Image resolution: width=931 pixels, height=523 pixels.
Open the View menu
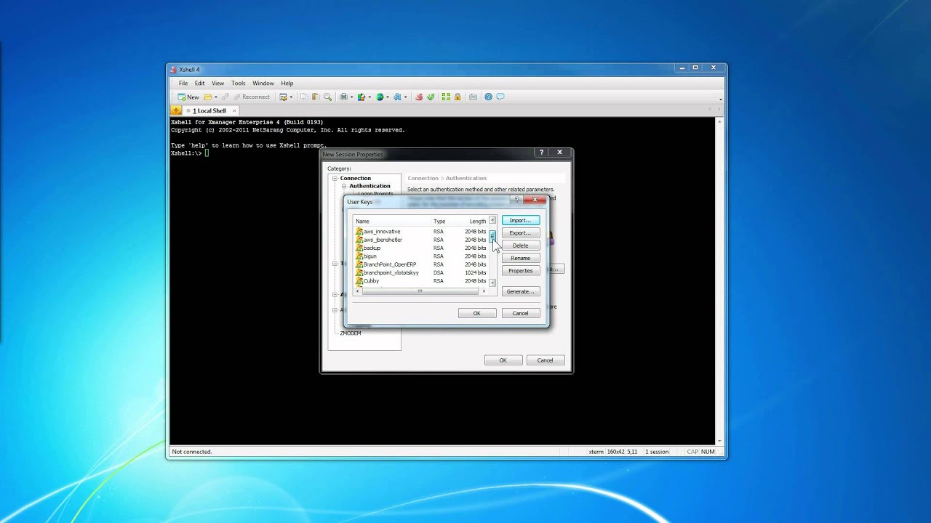pos(218,84)
